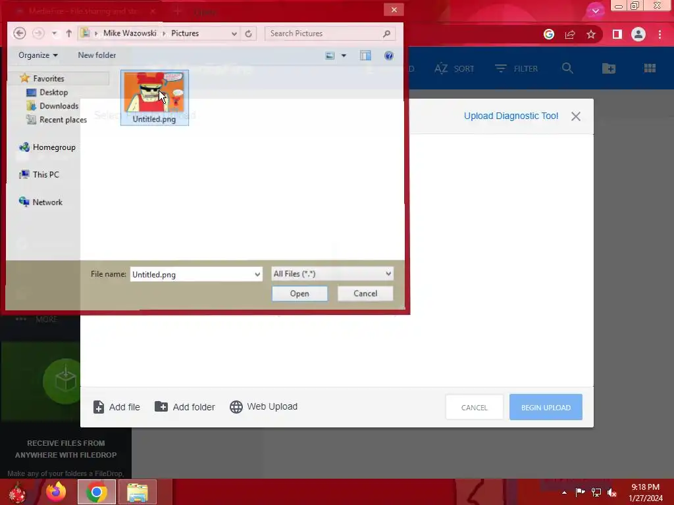Toggle Chrome side panel
The width and height of the screenshot is (674, 505).
617,34
